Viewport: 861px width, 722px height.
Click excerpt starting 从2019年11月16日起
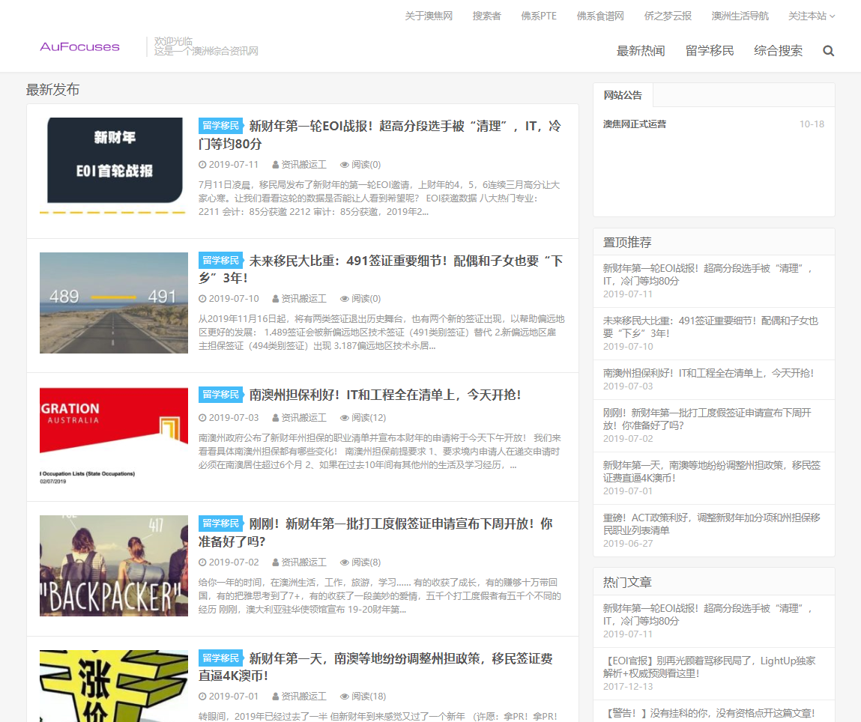tap(381, 333)
